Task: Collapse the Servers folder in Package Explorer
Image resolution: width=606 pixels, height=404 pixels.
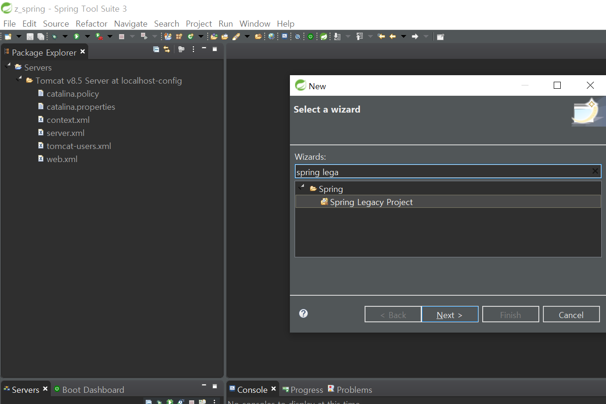Action: [x=7, y=66]
